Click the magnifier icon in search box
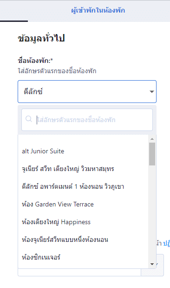Screen dimensions: 170x288 [x=29, y=119]
